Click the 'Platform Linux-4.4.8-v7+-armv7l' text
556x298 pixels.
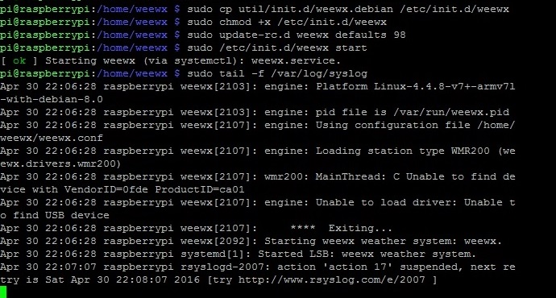[x=415, y=86]
